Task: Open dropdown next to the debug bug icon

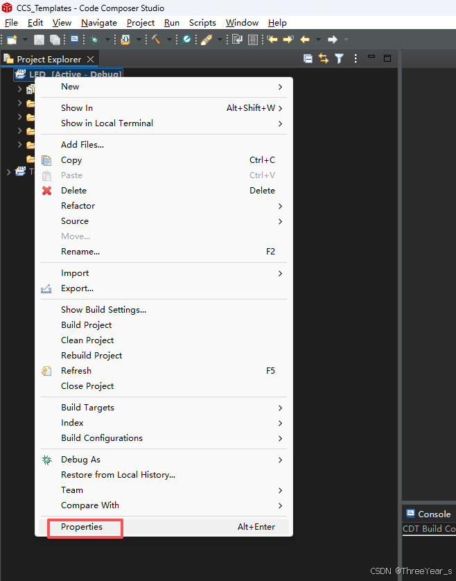Action: [x=107, y=40]
